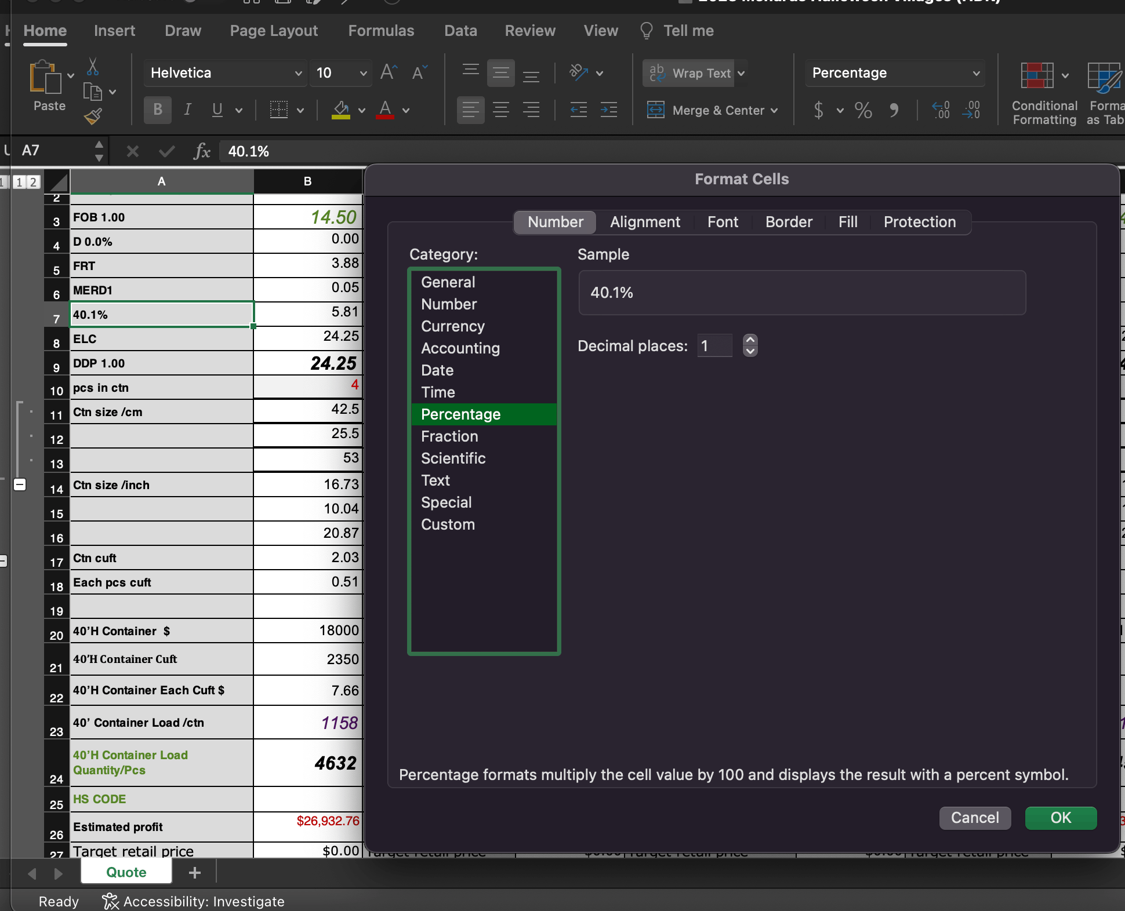Open the Formulas ribbon tab
The height and width of the screenshot is (911, 1125).
click(381, 31)
